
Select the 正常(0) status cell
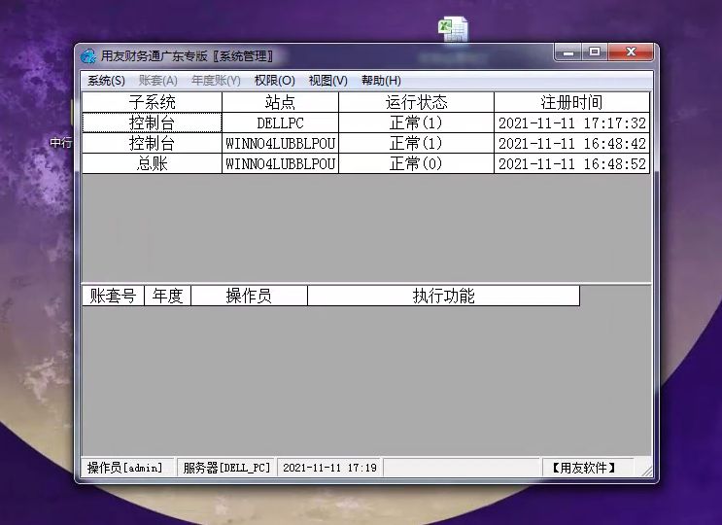click(416, 163)
